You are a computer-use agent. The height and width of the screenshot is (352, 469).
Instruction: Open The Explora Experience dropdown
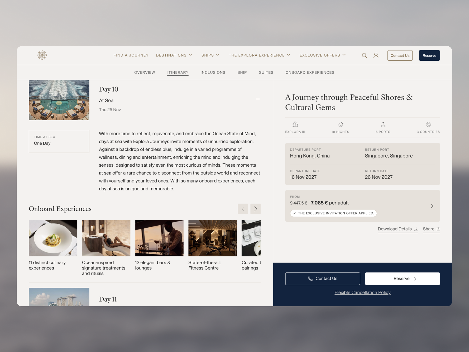pos(259,55)
